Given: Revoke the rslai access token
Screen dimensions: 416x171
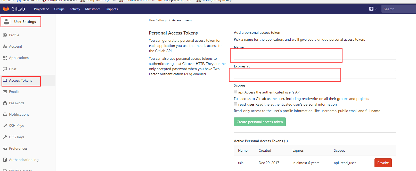Looking at the screenshot, I should pyautogui.click(x=383, y=163).
